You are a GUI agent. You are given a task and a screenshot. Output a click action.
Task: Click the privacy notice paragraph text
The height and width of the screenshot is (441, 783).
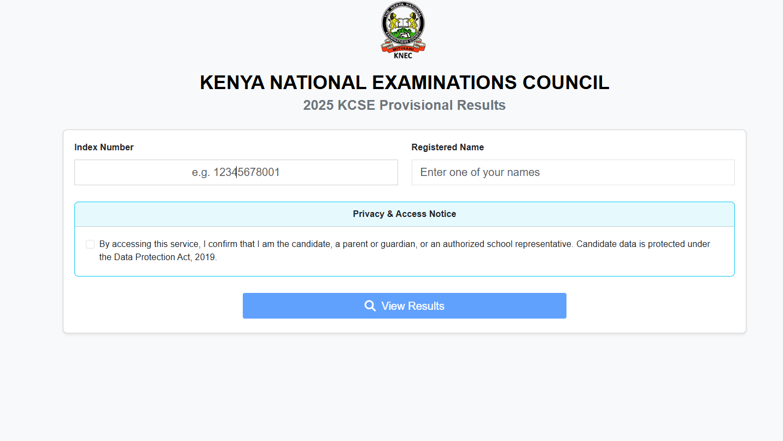[x=405, y=244]
